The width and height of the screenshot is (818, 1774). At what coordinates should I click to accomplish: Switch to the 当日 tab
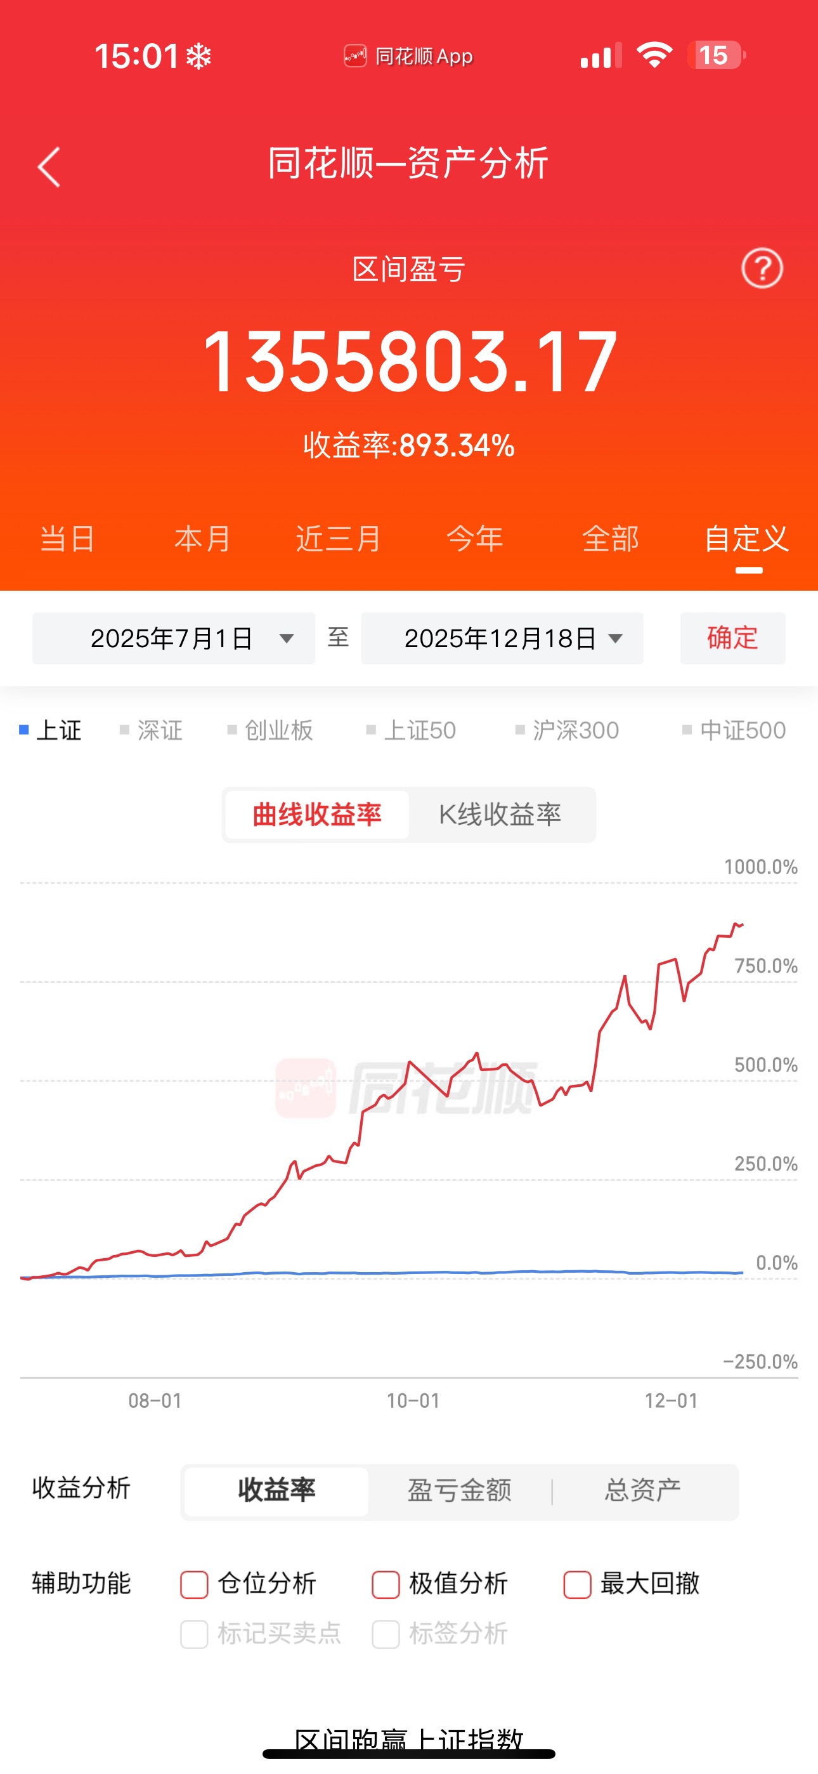(x=67, y=539)
